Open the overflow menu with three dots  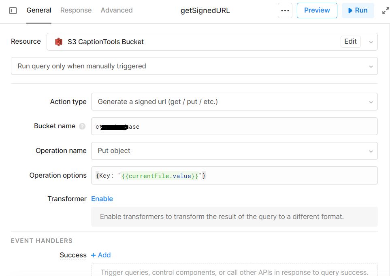point(285,10)
